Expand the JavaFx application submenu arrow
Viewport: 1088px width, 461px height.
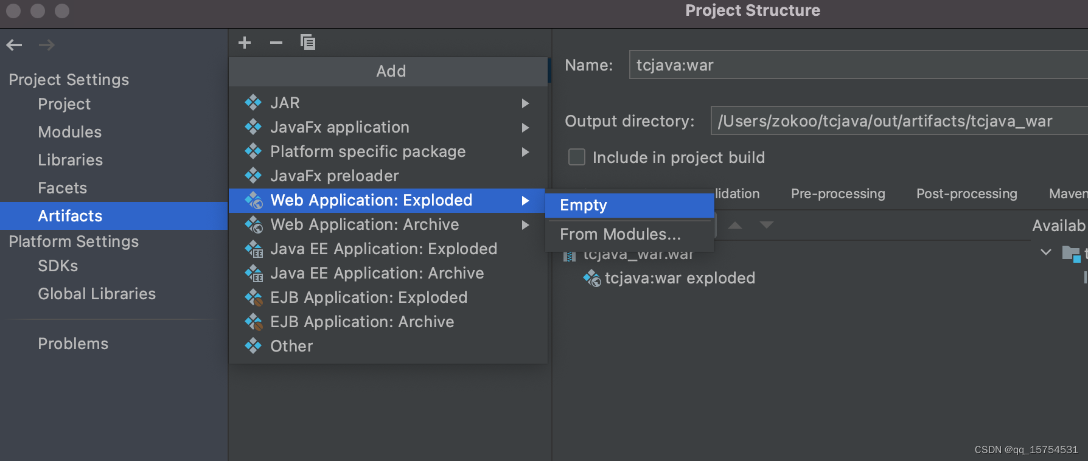525,128
